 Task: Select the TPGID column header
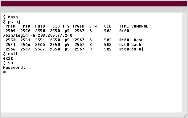(x=78, y=26)
